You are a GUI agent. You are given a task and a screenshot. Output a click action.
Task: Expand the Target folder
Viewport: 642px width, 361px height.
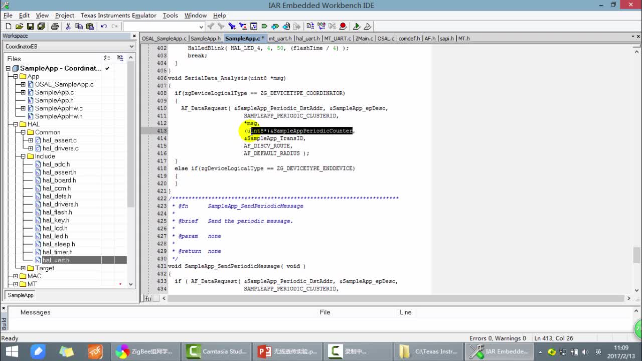tap(23, 268)
